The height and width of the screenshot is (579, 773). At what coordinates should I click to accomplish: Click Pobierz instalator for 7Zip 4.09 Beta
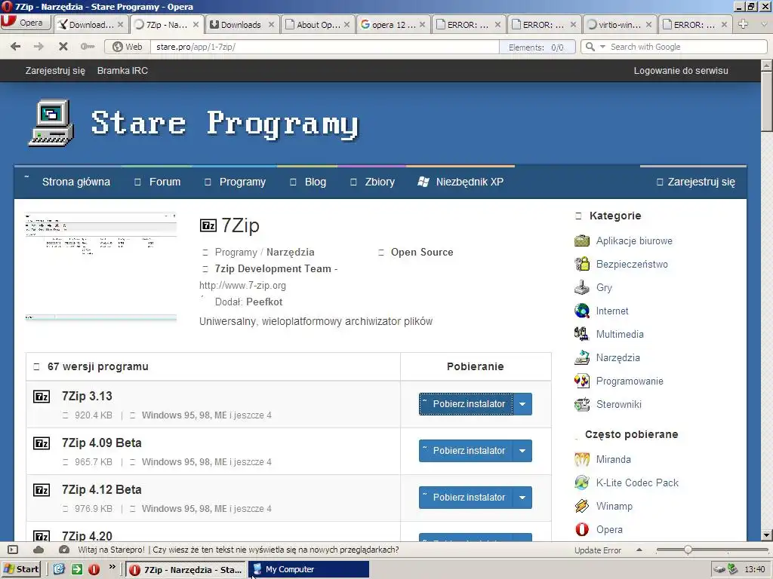point(466,451)
